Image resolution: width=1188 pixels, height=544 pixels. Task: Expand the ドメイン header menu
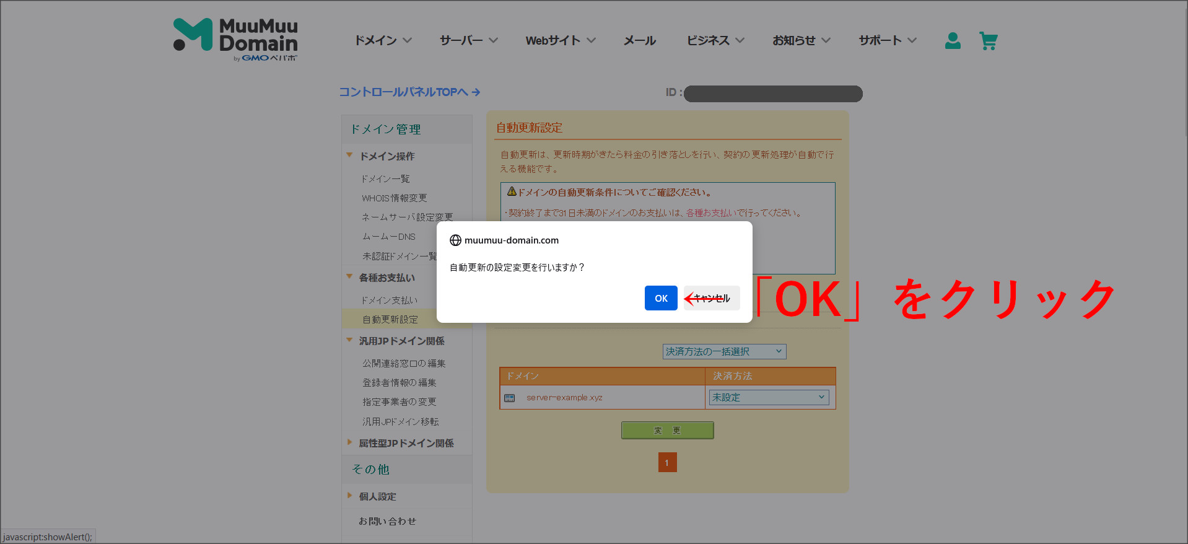click(383, 40)
